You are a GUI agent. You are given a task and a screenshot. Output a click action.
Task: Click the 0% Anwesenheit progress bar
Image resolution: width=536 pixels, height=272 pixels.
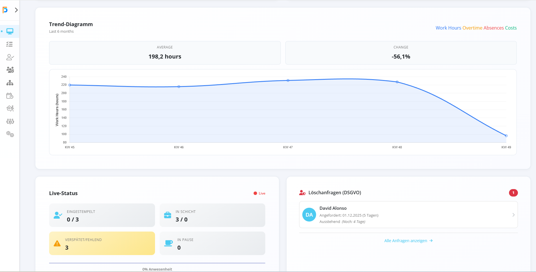pos(157,263)
